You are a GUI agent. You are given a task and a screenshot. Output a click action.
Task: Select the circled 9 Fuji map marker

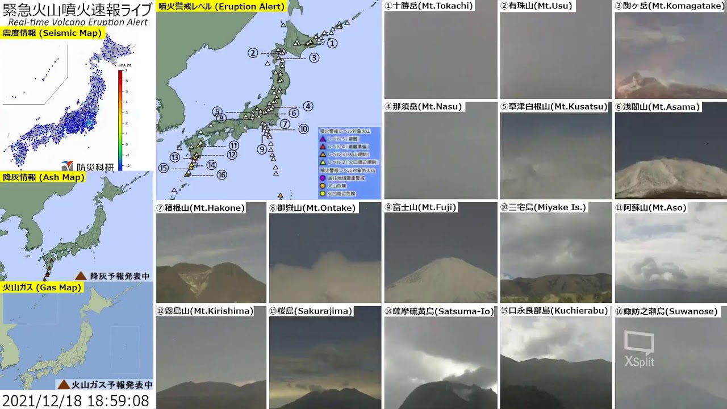261,149
